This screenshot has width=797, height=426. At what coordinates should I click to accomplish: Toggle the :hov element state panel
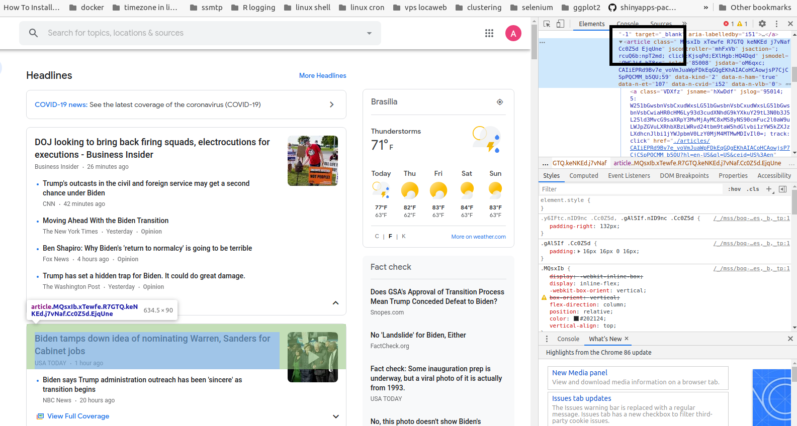point(735,189)
